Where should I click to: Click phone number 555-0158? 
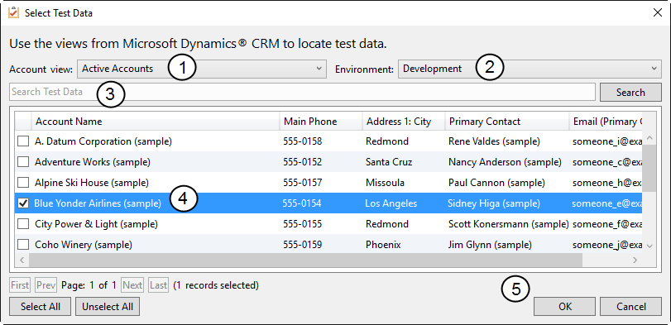click(x=303, y=141)
